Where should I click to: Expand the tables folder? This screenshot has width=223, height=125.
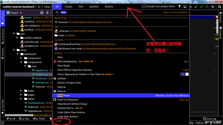tap(21, 99)
